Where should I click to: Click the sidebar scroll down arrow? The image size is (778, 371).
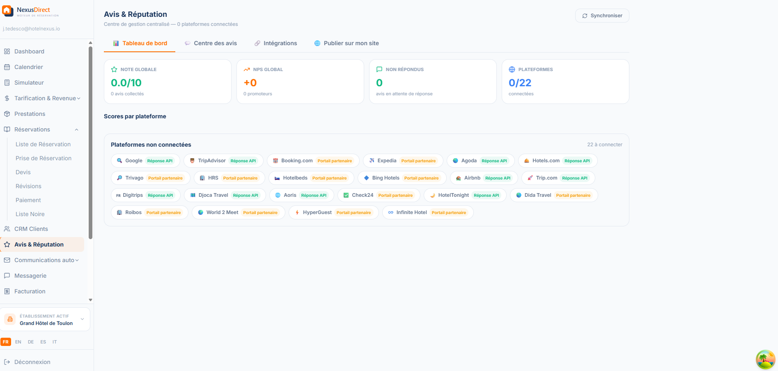[90, 300]
